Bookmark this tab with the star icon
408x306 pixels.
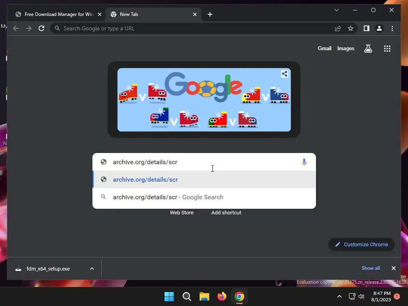coord(351,28)
